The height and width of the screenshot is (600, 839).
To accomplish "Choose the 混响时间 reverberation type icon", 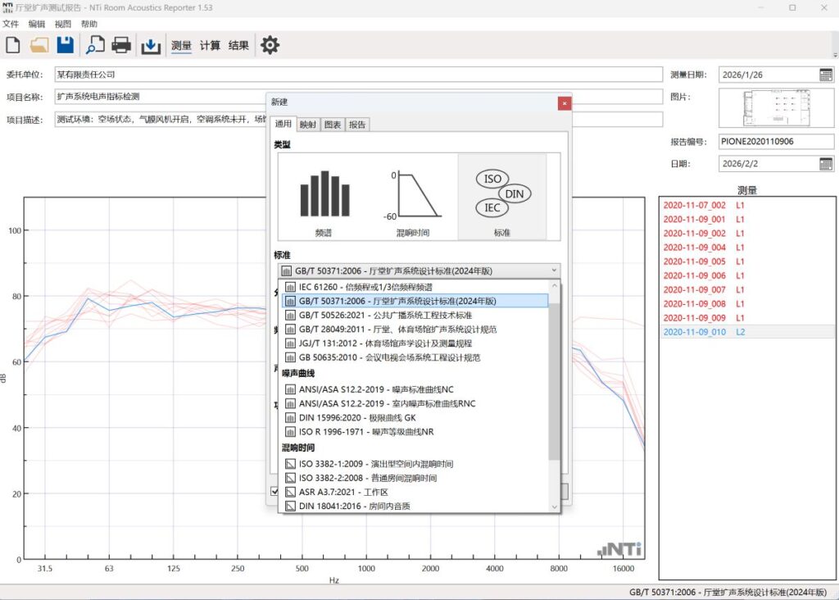I will pos(413,198).
